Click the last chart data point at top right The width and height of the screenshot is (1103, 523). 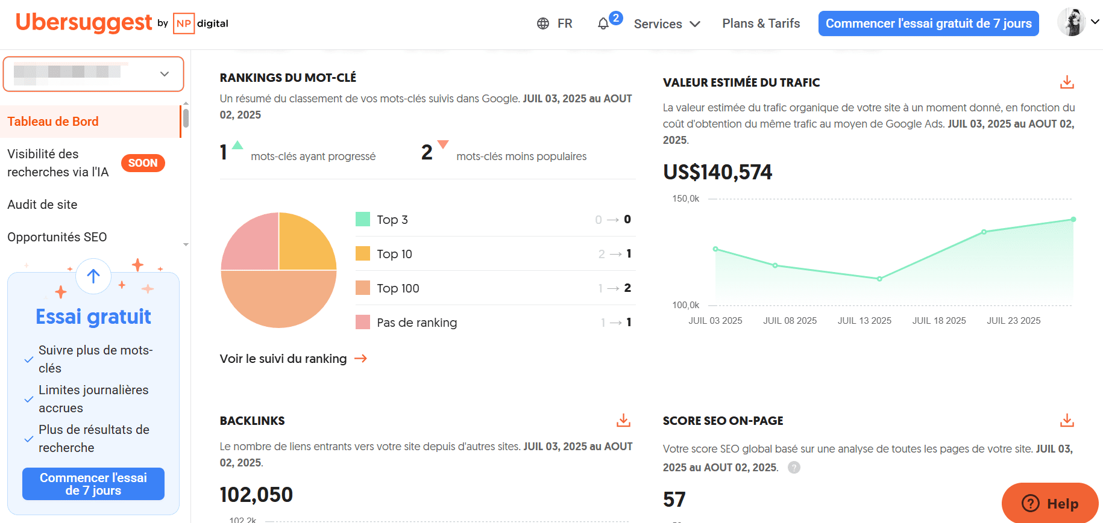tap(1073, 220)
